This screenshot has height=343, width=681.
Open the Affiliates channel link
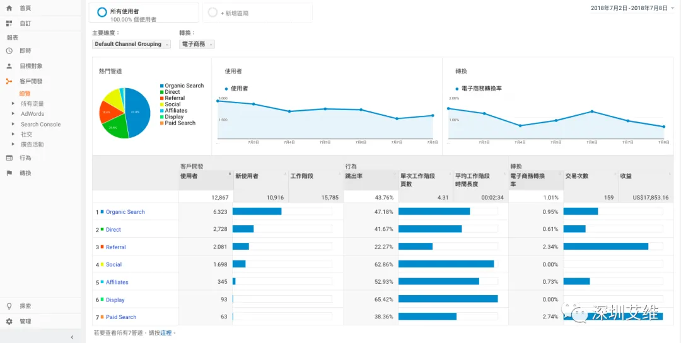point(117,283)
